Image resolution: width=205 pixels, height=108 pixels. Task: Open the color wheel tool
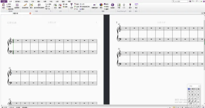[x=101, y=5]
